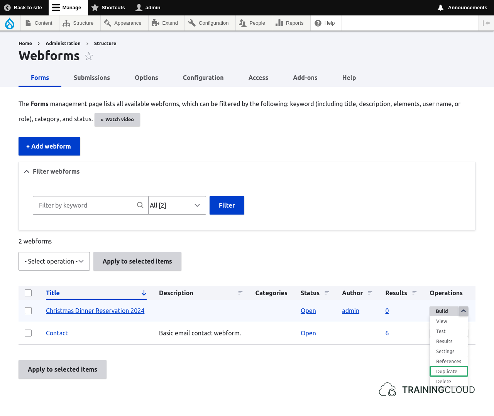This screenshot has height=416, width=494.
Task: Collapse the operations dropdown arrow
Action: coord(464,311)
